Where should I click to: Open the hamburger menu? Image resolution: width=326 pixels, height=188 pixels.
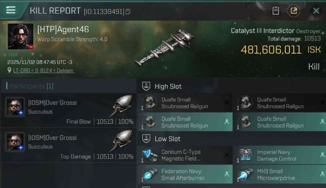tap(11, 10)
